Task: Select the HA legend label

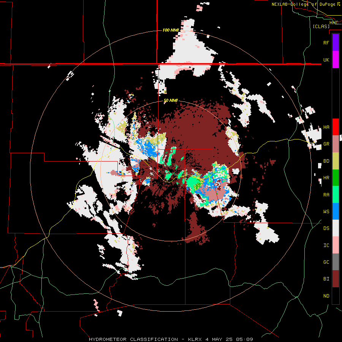Action: pyautogui.click(x=326, y=127)
